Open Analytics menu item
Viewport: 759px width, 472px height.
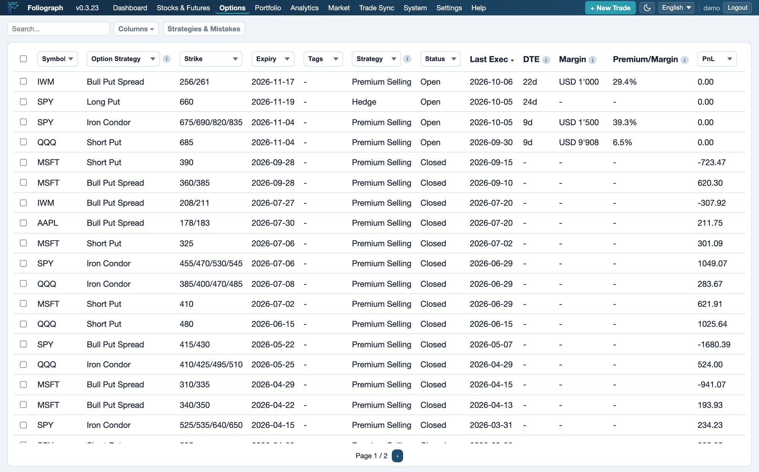tap(304, 8)
